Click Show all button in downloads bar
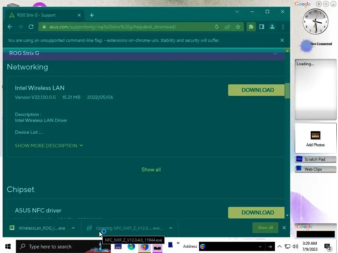 click(x=265, y=228)
